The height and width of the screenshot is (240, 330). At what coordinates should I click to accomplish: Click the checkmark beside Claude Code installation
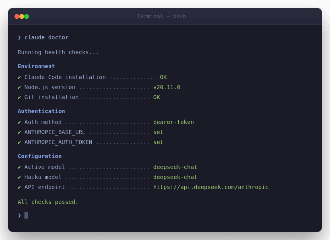pyautogui.click(x=19, y=77)
